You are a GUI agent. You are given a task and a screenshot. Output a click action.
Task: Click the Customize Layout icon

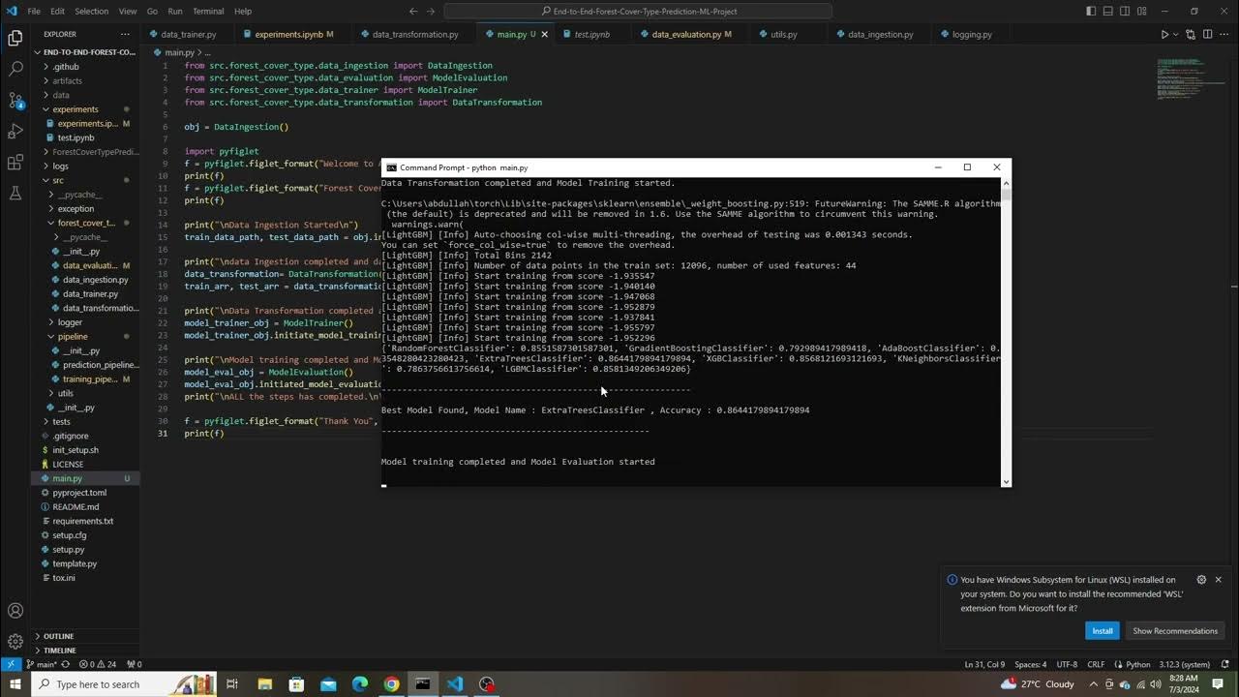(1144, 11)
